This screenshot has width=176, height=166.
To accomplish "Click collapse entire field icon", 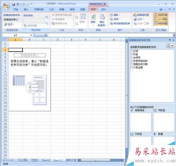I will (x=47, y=24).
